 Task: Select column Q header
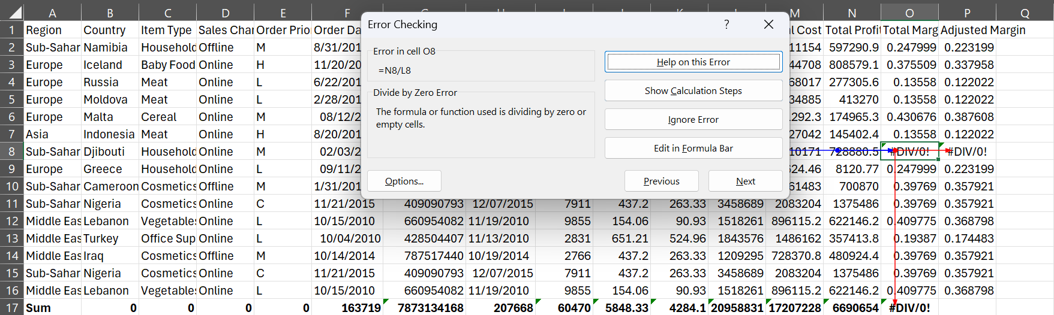pos(1025,13)
